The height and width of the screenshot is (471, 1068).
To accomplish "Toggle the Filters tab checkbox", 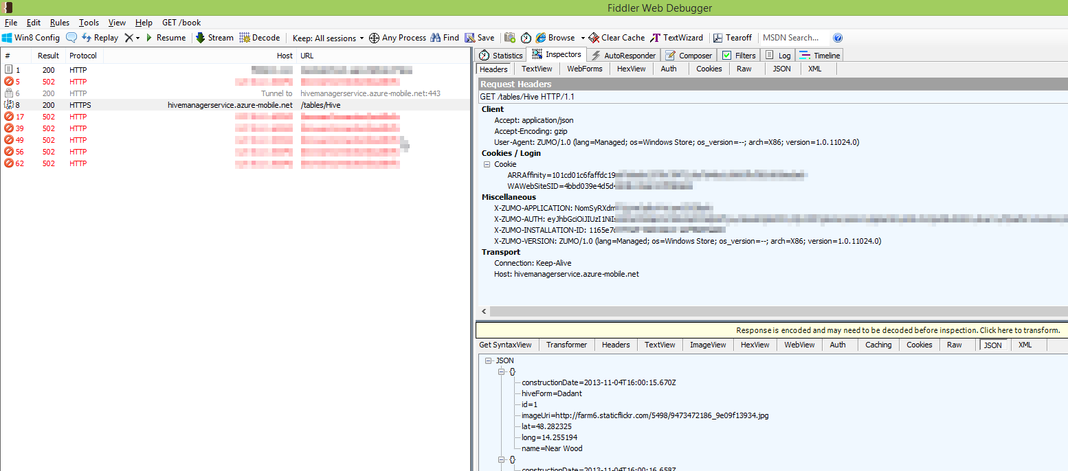I will pyautogui.click(x=726, y=56).
